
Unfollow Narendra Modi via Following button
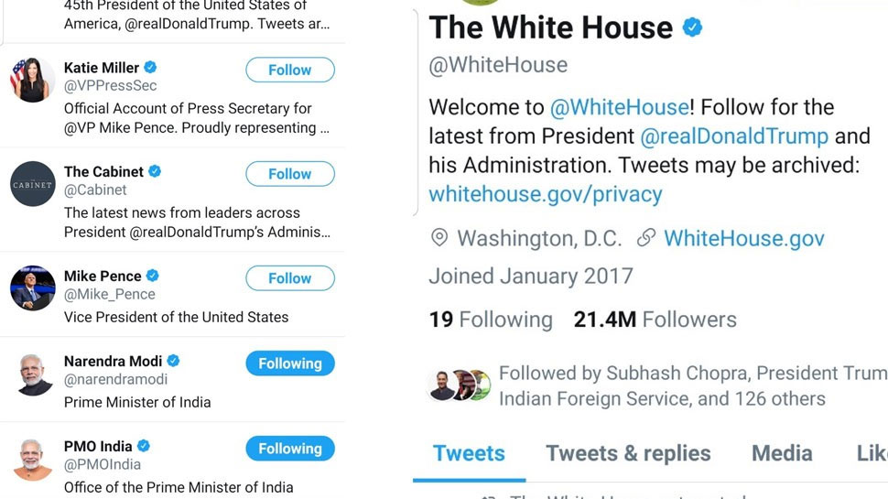coord(290,363)
